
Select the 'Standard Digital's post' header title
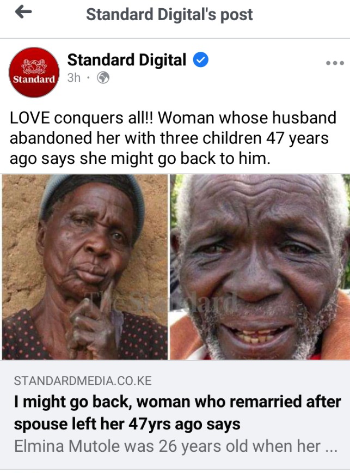169,15
